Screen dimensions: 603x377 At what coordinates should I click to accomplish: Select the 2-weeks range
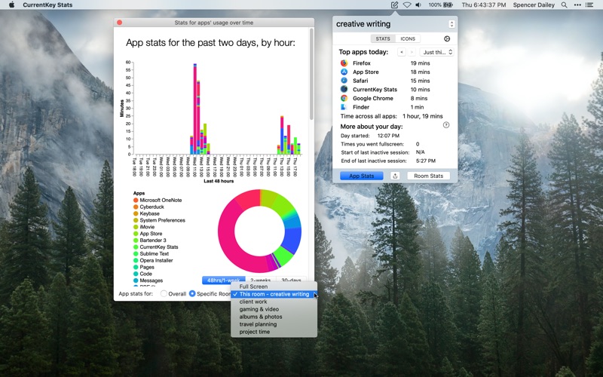pos(260,280)
